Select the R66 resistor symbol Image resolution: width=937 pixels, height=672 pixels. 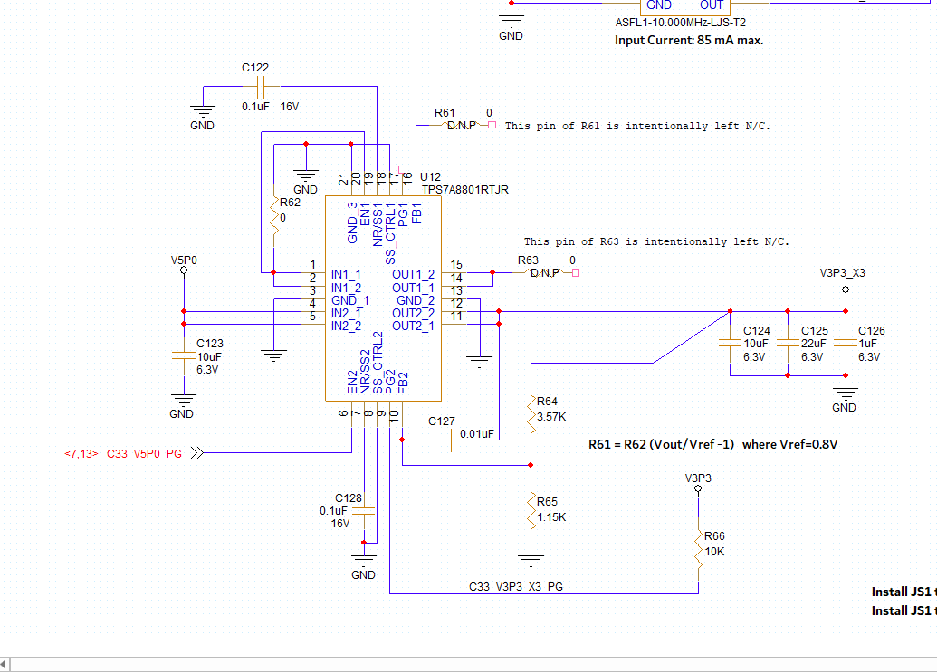(x=699, y=547)
